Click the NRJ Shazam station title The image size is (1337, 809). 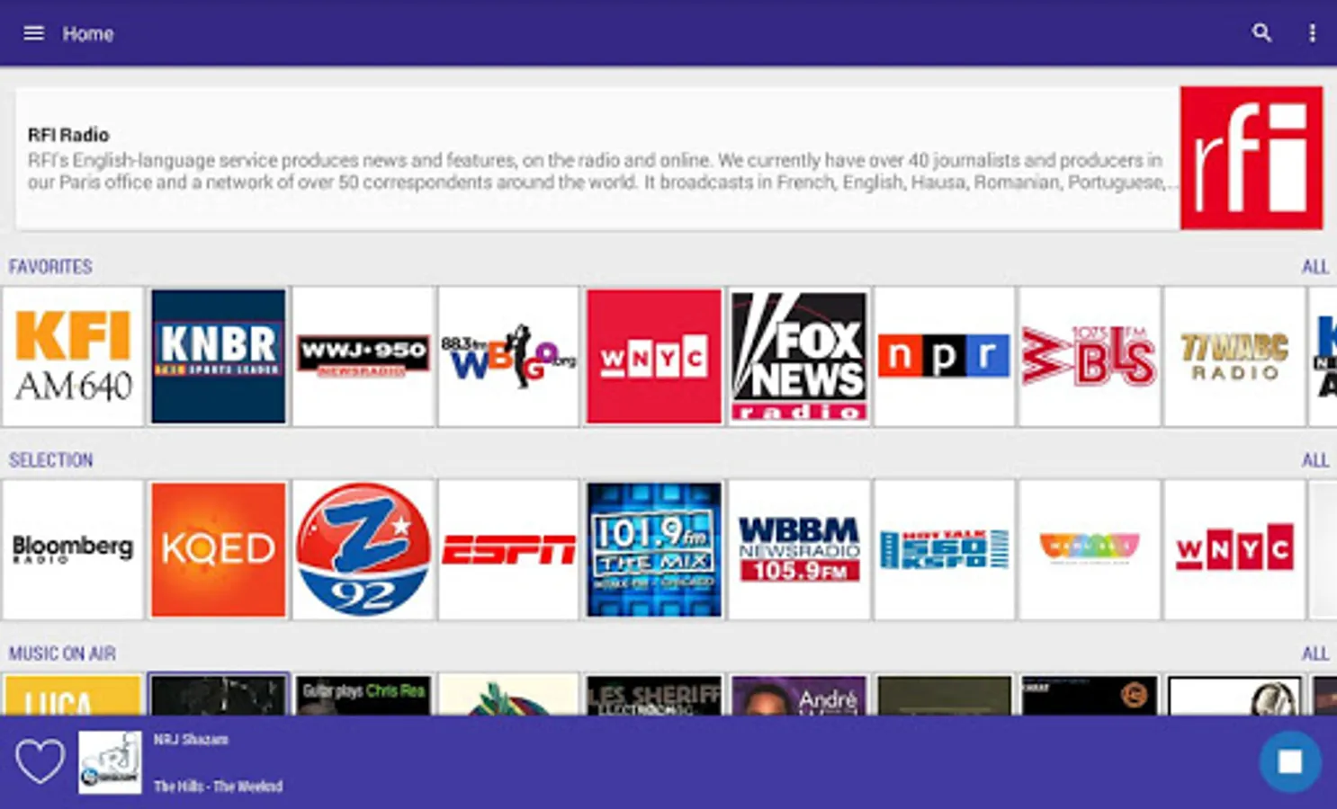(191, 739)
